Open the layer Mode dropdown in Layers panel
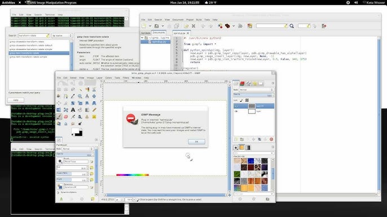Screen dimensions: 387x217 tap(256, 90)
